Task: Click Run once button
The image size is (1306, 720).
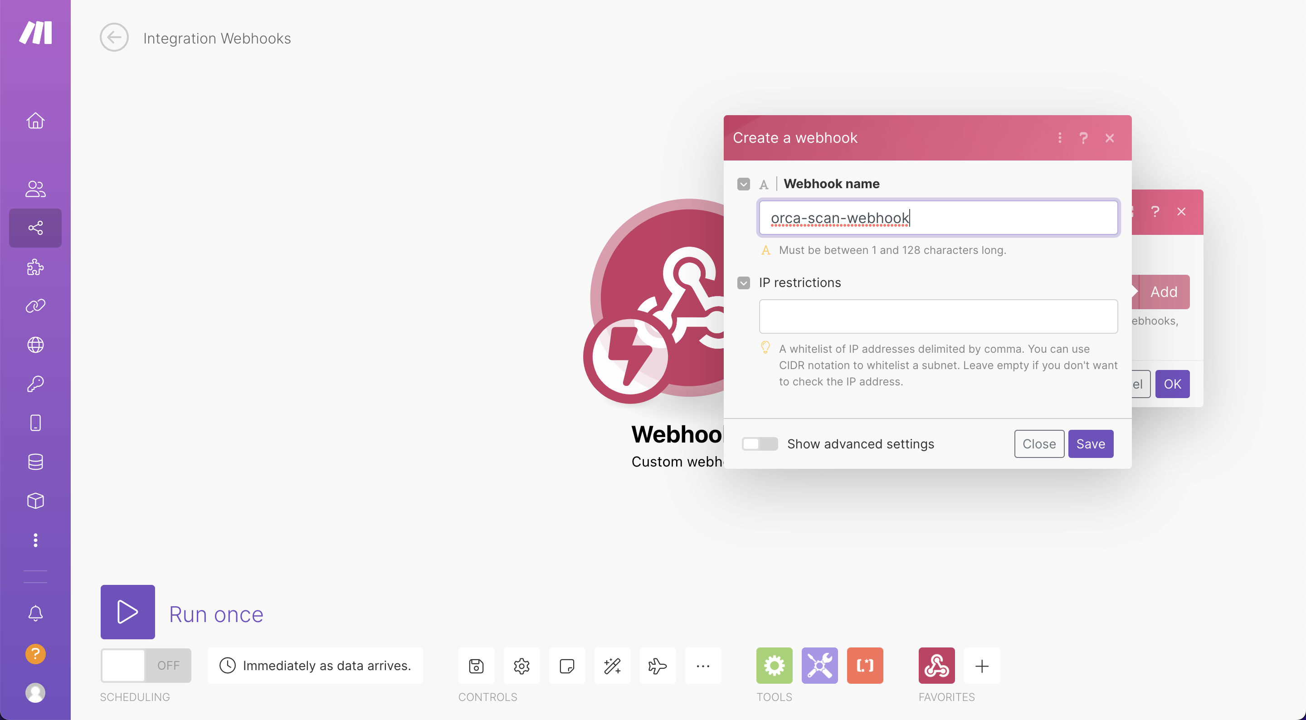Action: coord(127,612)
